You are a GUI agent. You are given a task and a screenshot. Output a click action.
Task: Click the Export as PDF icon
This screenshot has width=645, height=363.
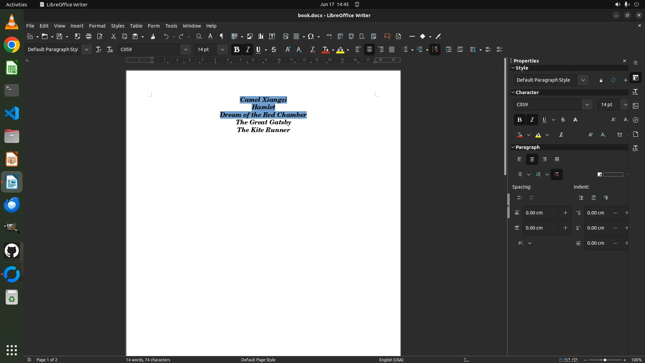(x=77, y=36)
